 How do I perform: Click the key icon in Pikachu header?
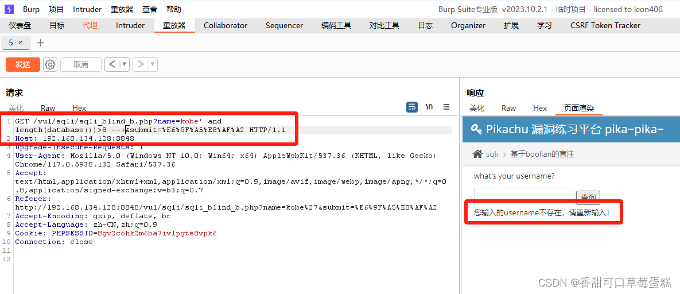pos(476,129)
